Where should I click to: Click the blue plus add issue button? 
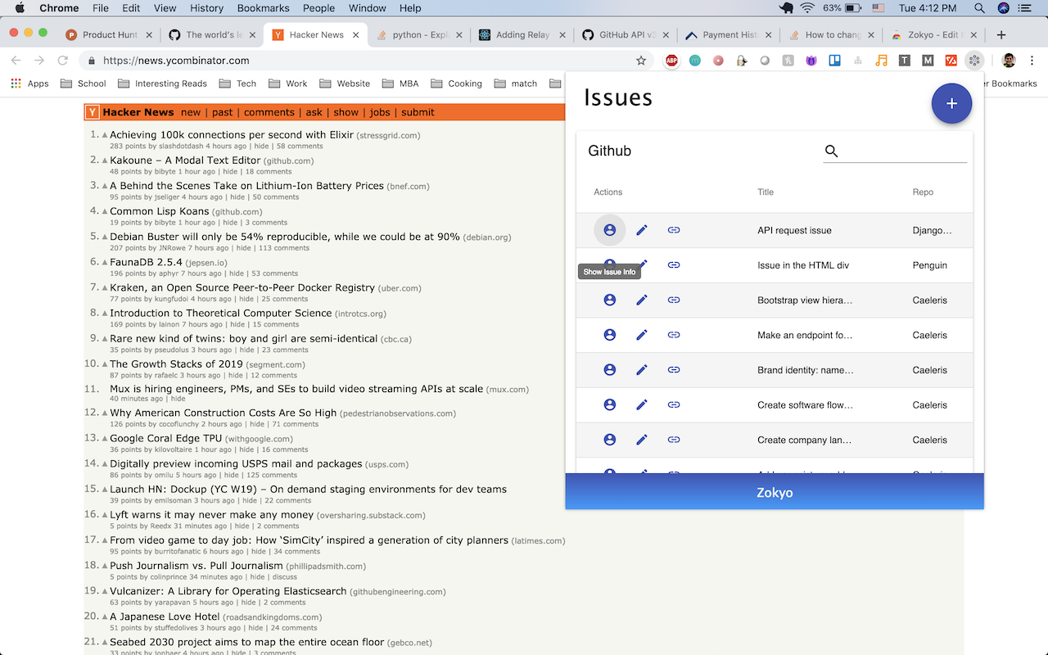pos(951,104)
